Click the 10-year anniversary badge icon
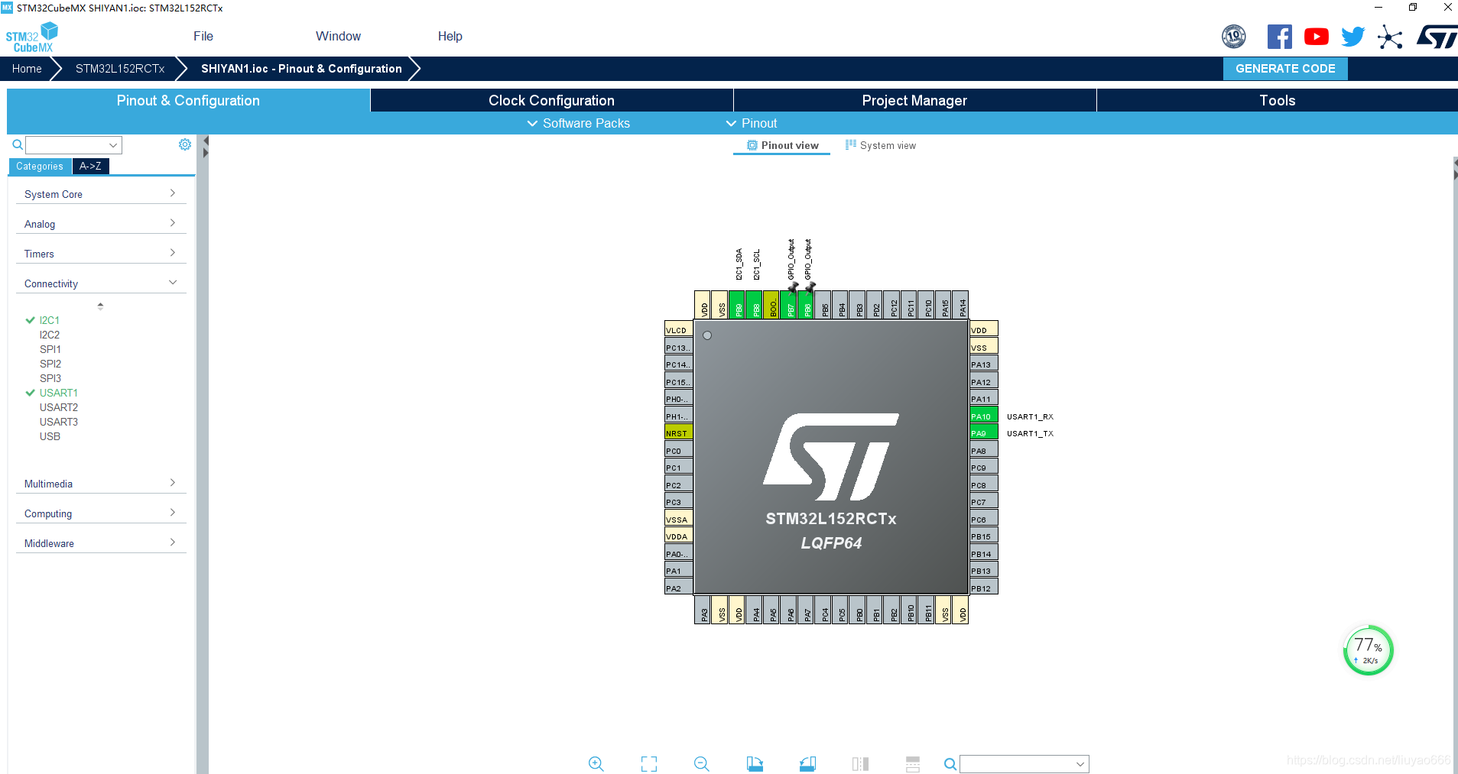1458x774 pixels. pos(1234,36)
